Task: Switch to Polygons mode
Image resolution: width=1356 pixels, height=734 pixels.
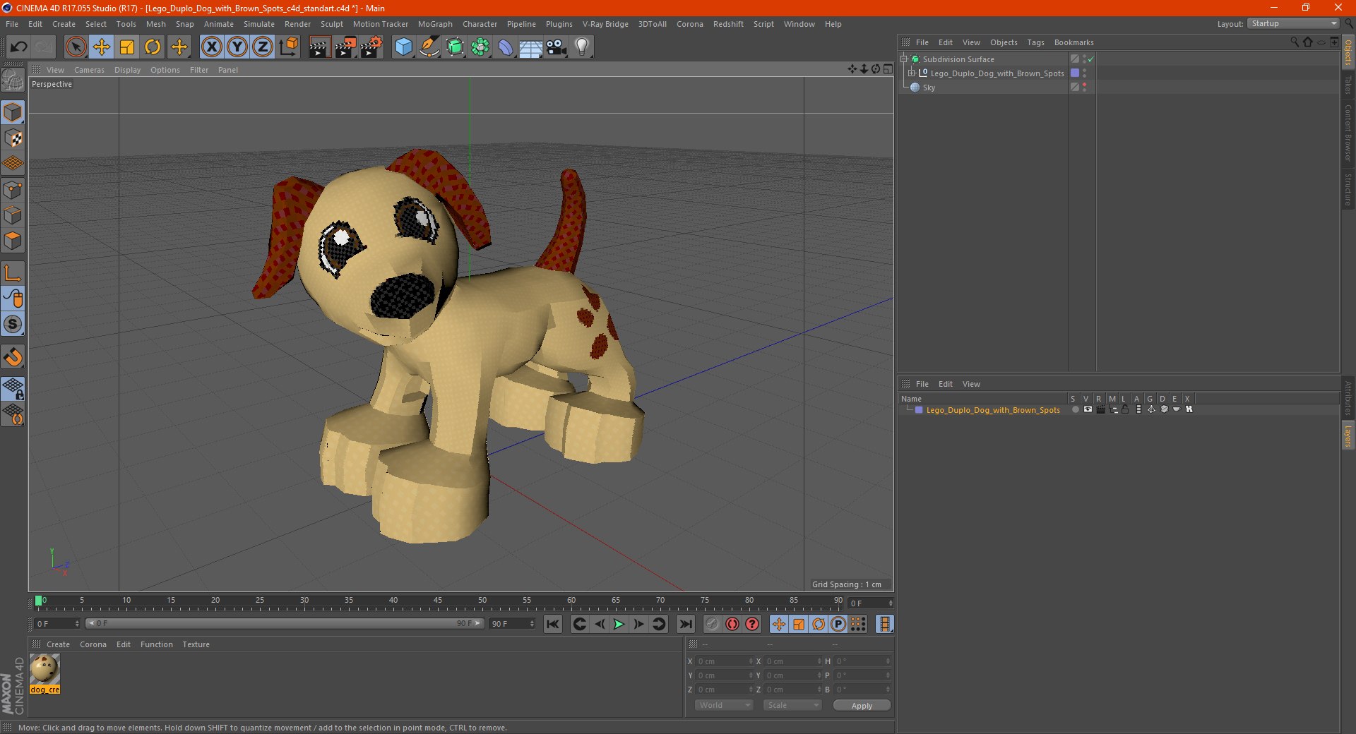Action: click(13, 241)
